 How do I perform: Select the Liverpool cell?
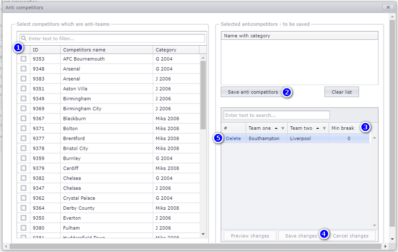(308, 138)
